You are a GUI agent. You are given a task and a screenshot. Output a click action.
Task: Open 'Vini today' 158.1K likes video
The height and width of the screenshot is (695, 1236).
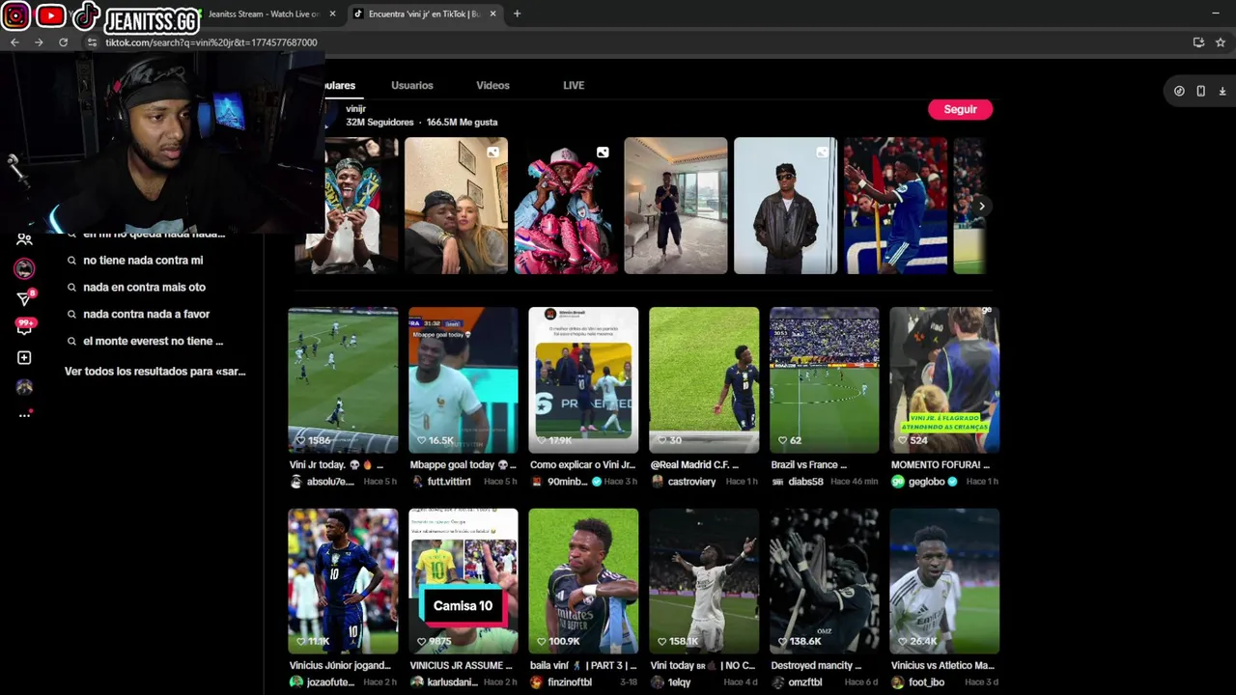704,581
